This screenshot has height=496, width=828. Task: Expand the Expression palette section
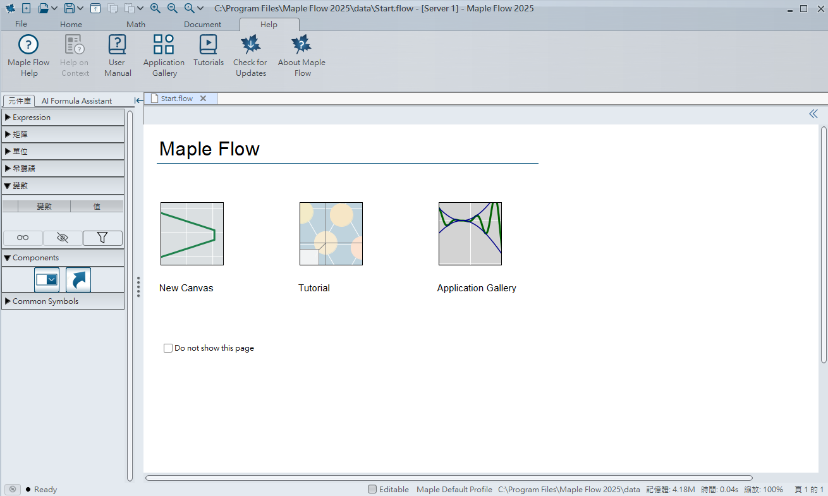point(63,118)
